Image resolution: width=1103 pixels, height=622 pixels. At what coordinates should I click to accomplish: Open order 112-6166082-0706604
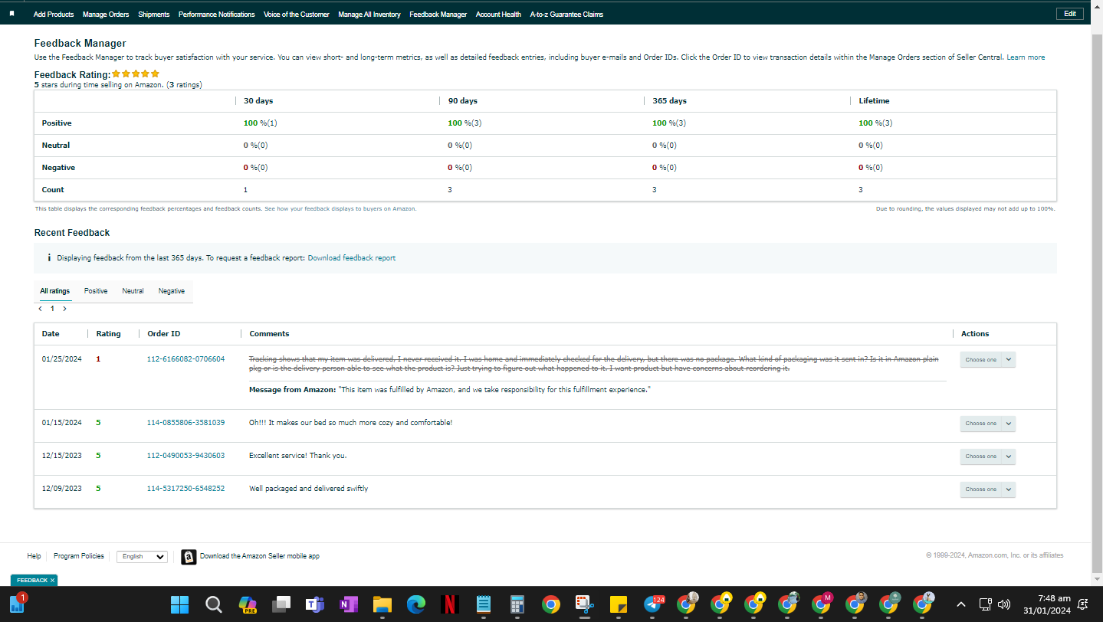coord(185,359)
